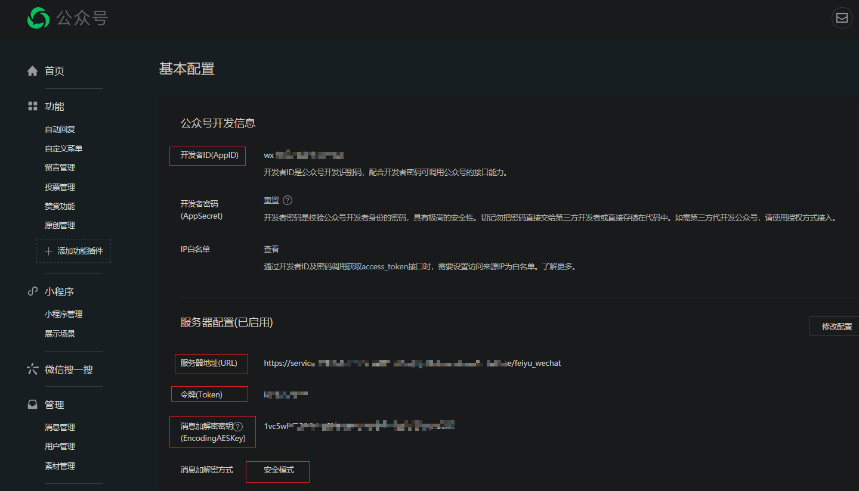Click the help icon on EncodingAESKey label
The width and height of the screenshot is (859, 491).
[x=239, y=426]
